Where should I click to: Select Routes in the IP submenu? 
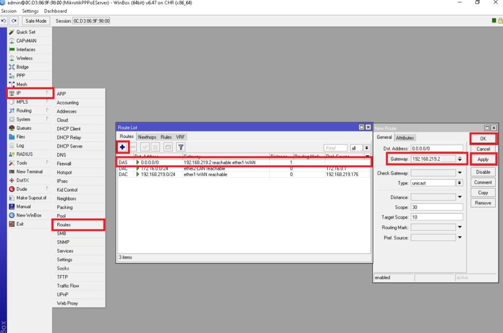(78, 224)
